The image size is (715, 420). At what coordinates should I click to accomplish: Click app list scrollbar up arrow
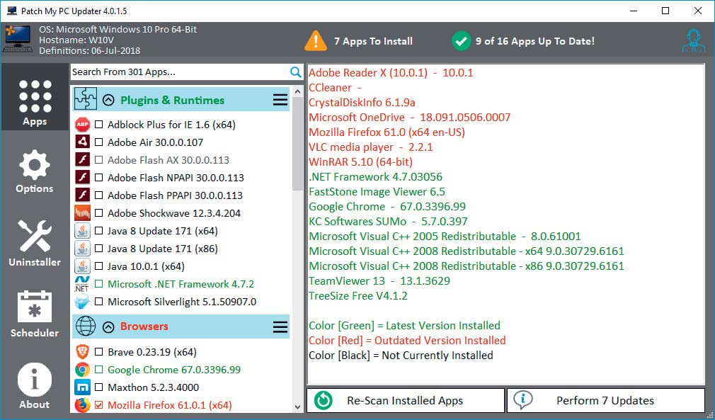click(x=298, y=91)
